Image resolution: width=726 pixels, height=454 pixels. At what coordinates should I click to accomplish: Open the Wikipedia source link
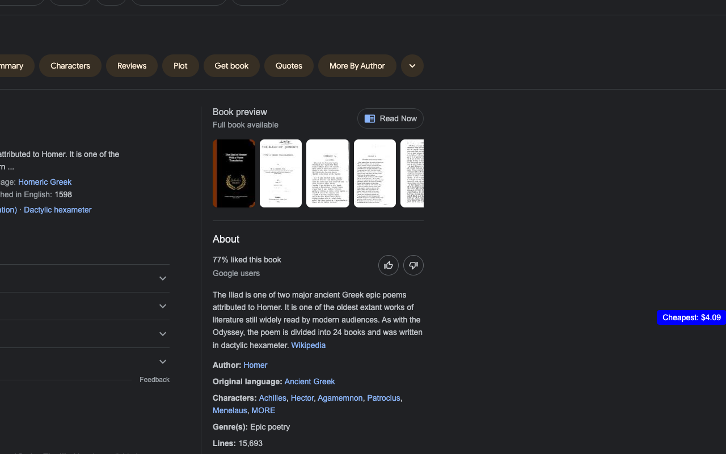pyautogui.click(x=309, y=345)
